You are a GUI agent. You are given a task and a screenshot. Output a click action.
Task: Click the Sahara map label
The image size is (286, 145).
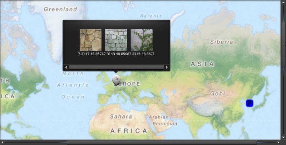(121, 116)
